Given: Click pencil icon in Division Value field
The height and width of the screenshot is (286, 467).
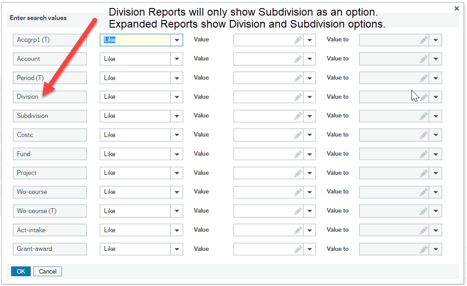Looking at the screenshot, I should pyautogui.click(x=298, y=97).
